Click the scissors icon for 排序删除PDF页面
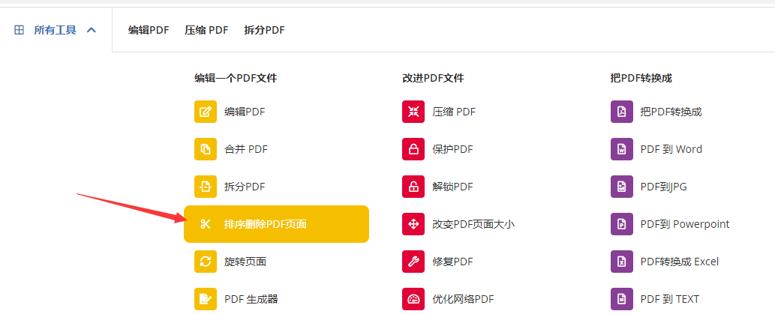 click(206, 224)
